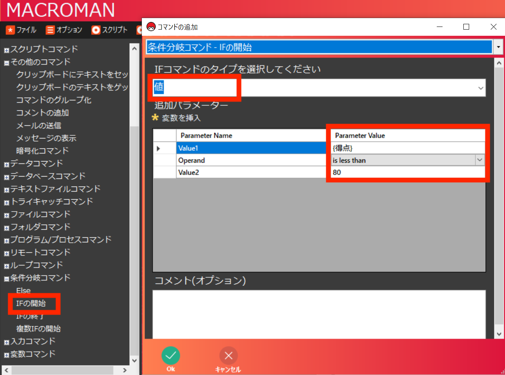Screen dimensions: 505x375
Task: Select メッセージの表示 command
Action: [46, 138]
